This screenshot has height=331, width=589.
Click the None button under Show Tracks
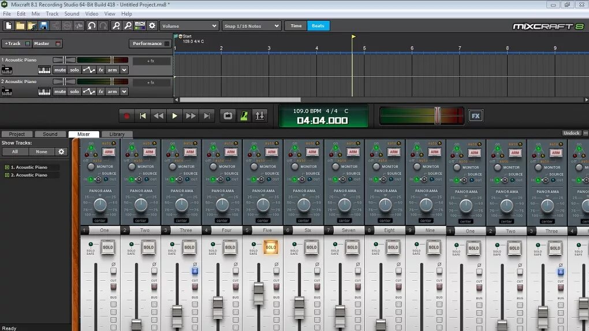click(42, 152)
